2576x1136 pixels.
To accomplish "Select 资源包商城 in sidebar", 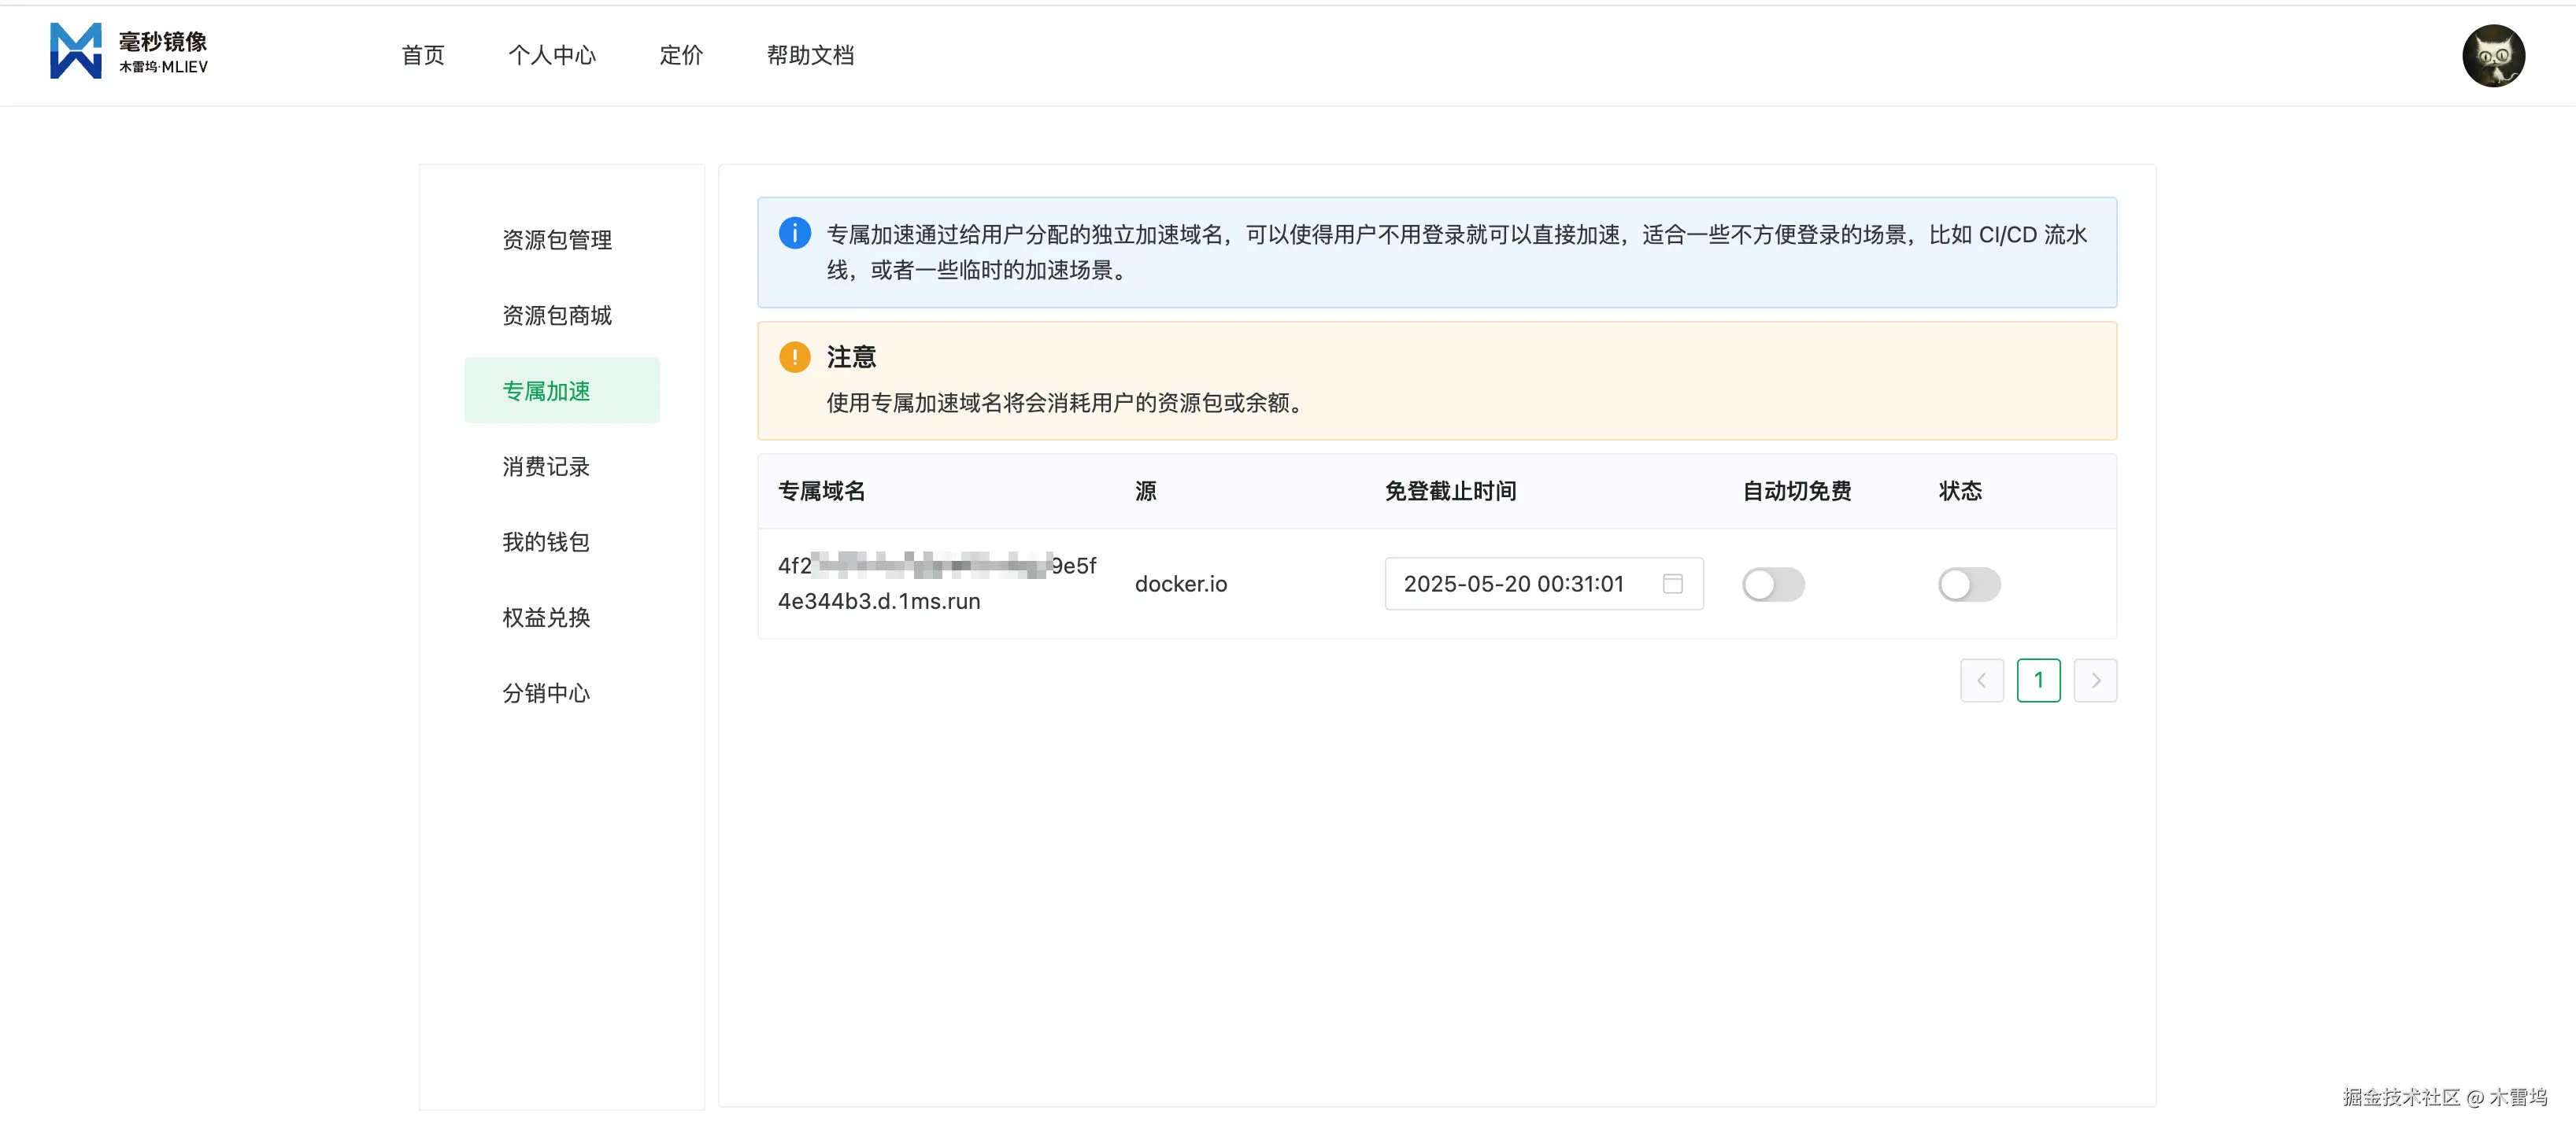I will (557, 315).
